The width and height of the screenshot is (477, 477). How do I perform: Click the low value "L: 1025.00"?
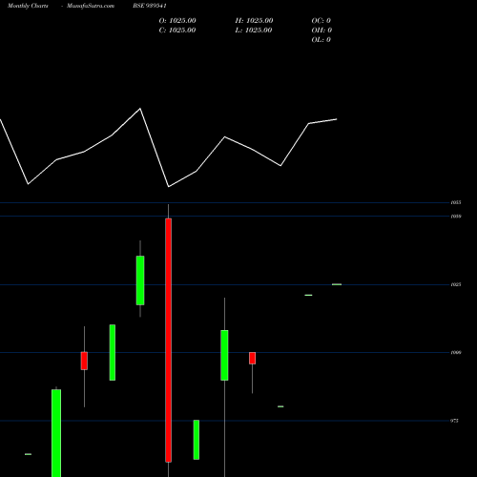(254, 31)
